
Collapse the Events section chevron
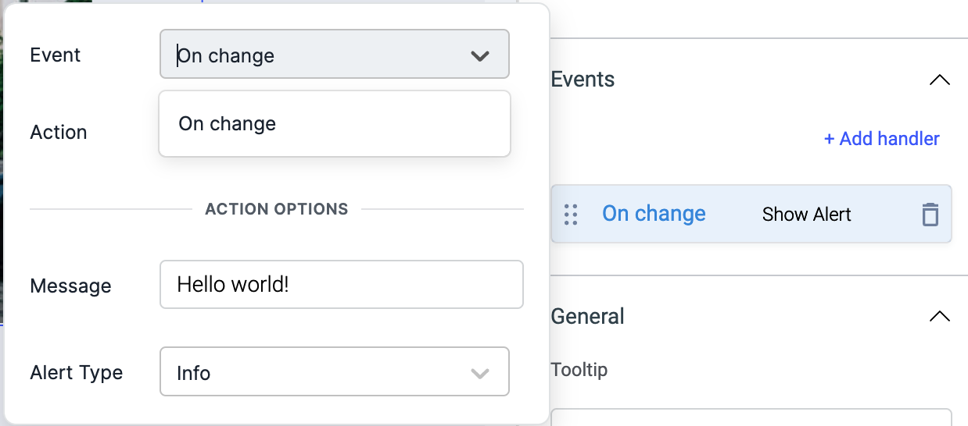(939, 80)
